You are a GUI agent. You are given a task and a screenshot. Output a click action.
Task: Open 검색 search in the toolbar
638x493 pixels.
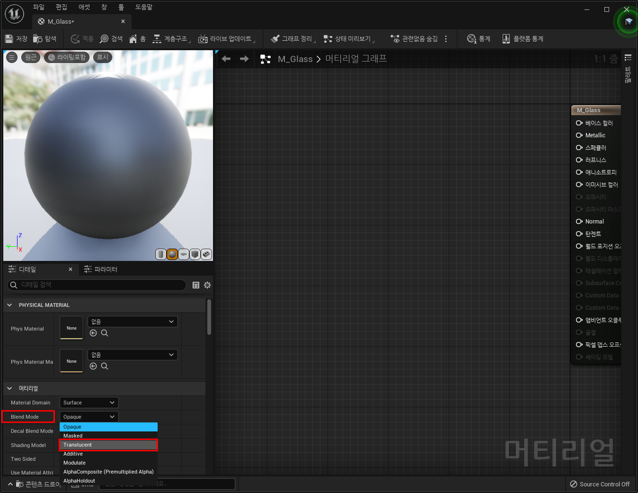coord(111,39)
